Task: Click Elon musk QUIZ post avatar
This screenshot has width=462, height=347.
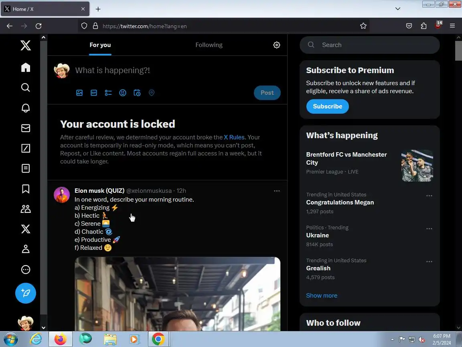Action: pyautogui.click(x=62, y=195)
